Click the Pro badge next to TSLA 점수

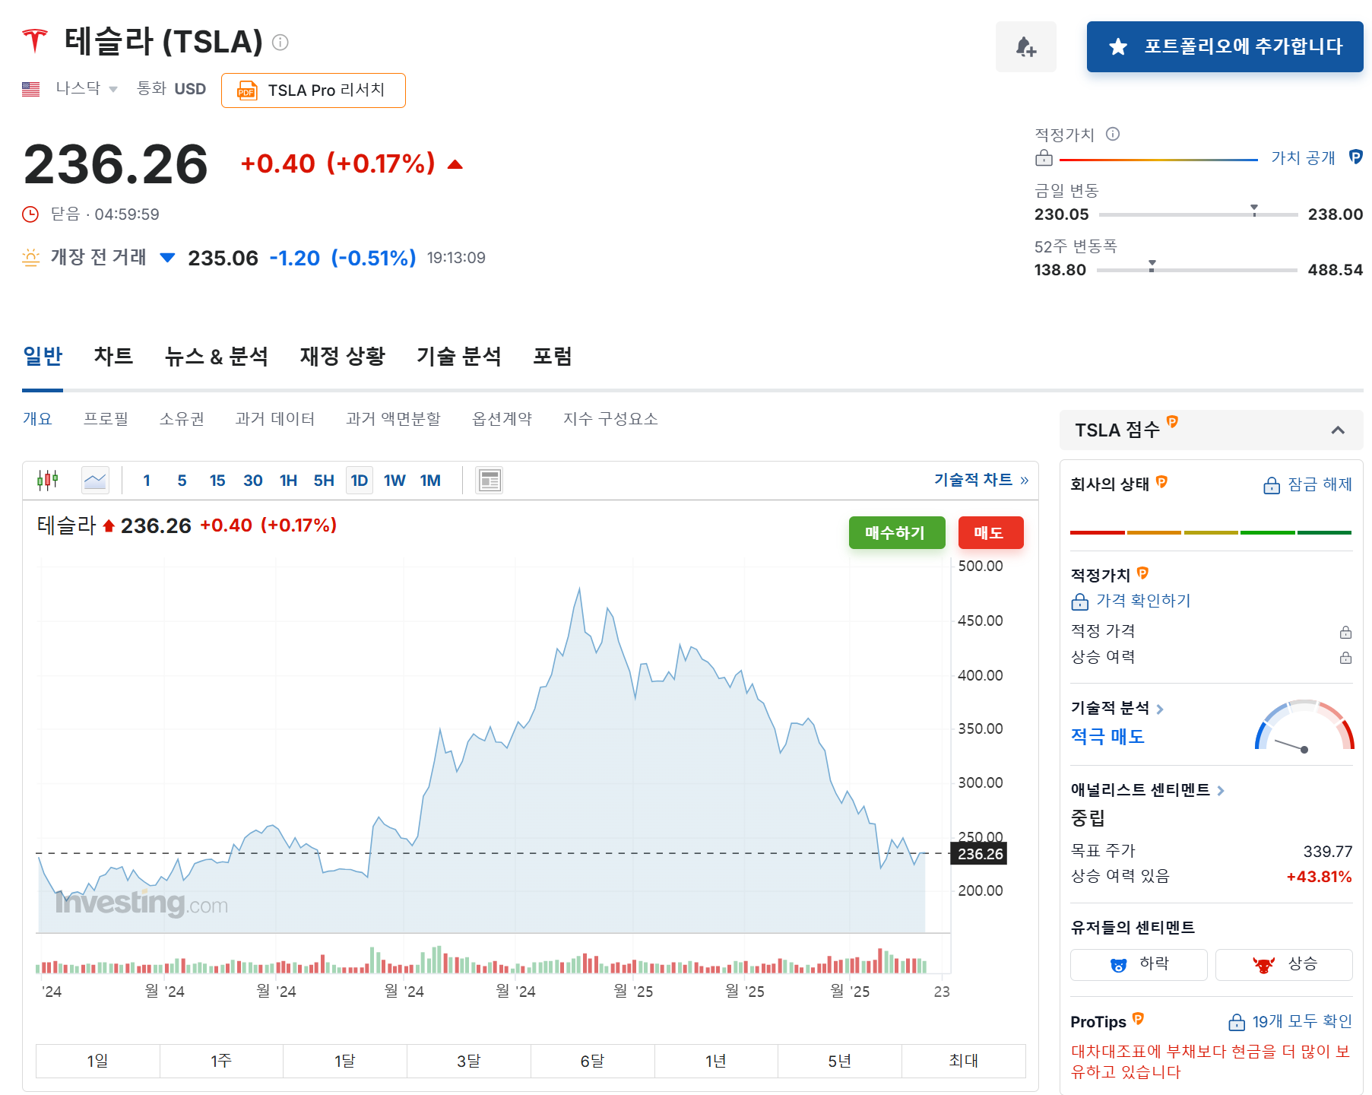click(1172, 421)
